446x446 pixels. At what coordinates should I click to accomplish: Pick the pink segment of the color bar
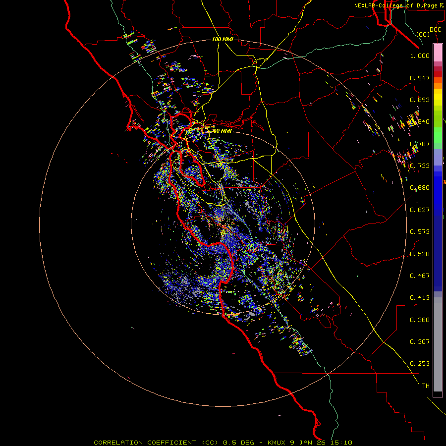pyautogui.click(x=438, y=53)
